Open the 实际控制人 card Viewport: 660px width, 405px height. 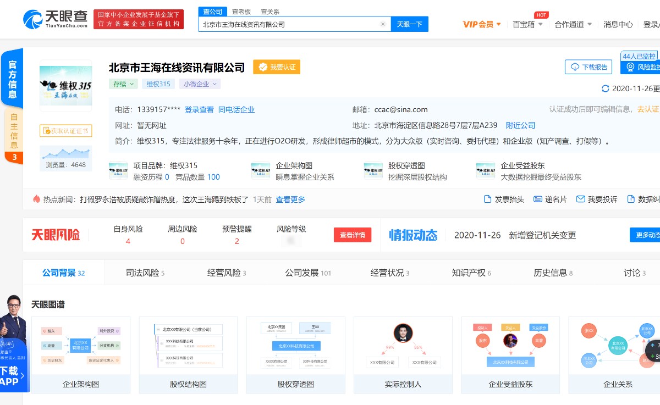403,355
